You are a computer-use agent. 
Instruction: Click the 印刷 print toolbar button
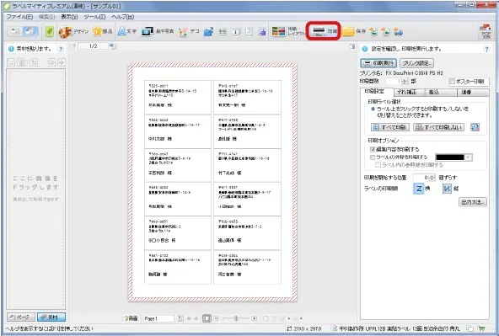click(324, 31)
